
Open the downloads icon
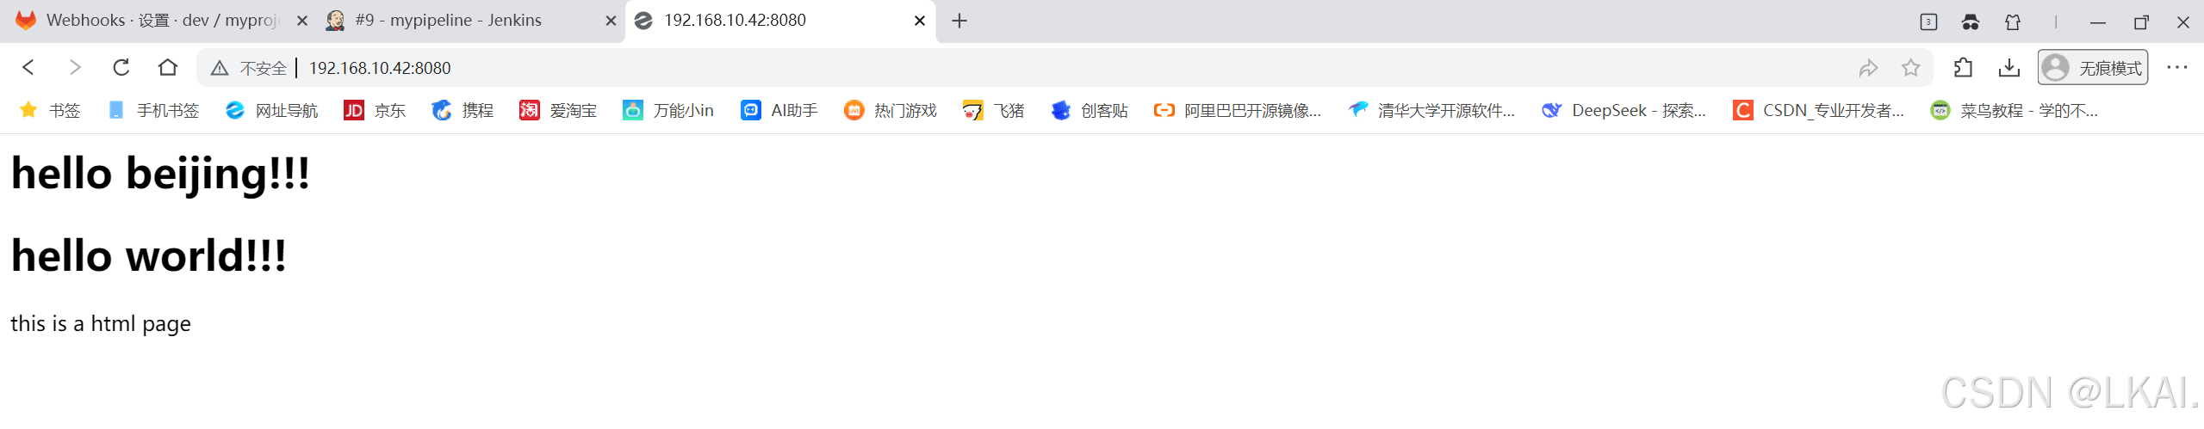point(2009,68)
